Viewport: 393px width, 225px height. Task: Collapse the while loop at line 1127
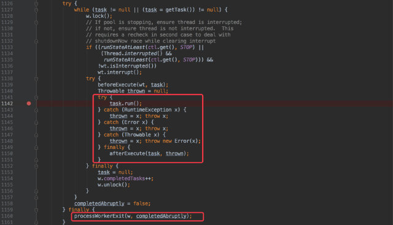(36, 10)
